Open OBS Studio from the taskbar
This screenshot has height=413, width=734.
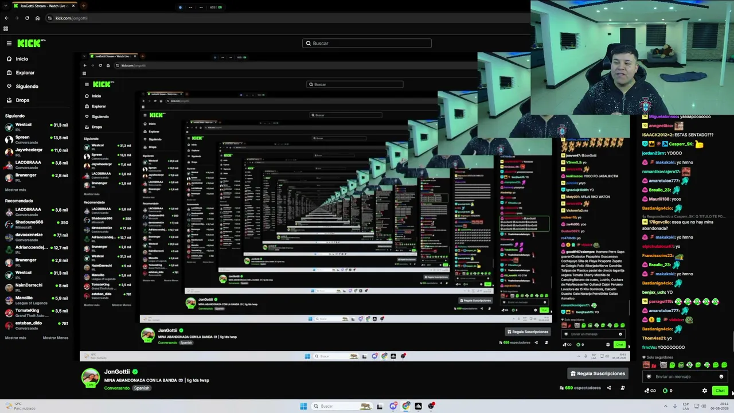pyautogui.click(x=431, y=406)
